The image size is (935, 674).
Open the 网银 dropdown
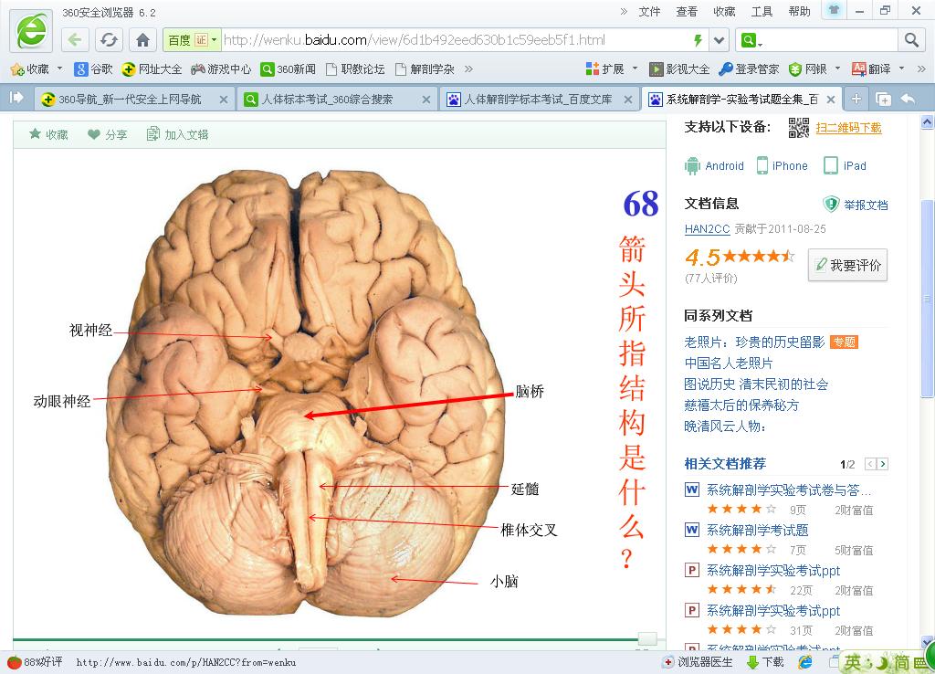(814, 69)
